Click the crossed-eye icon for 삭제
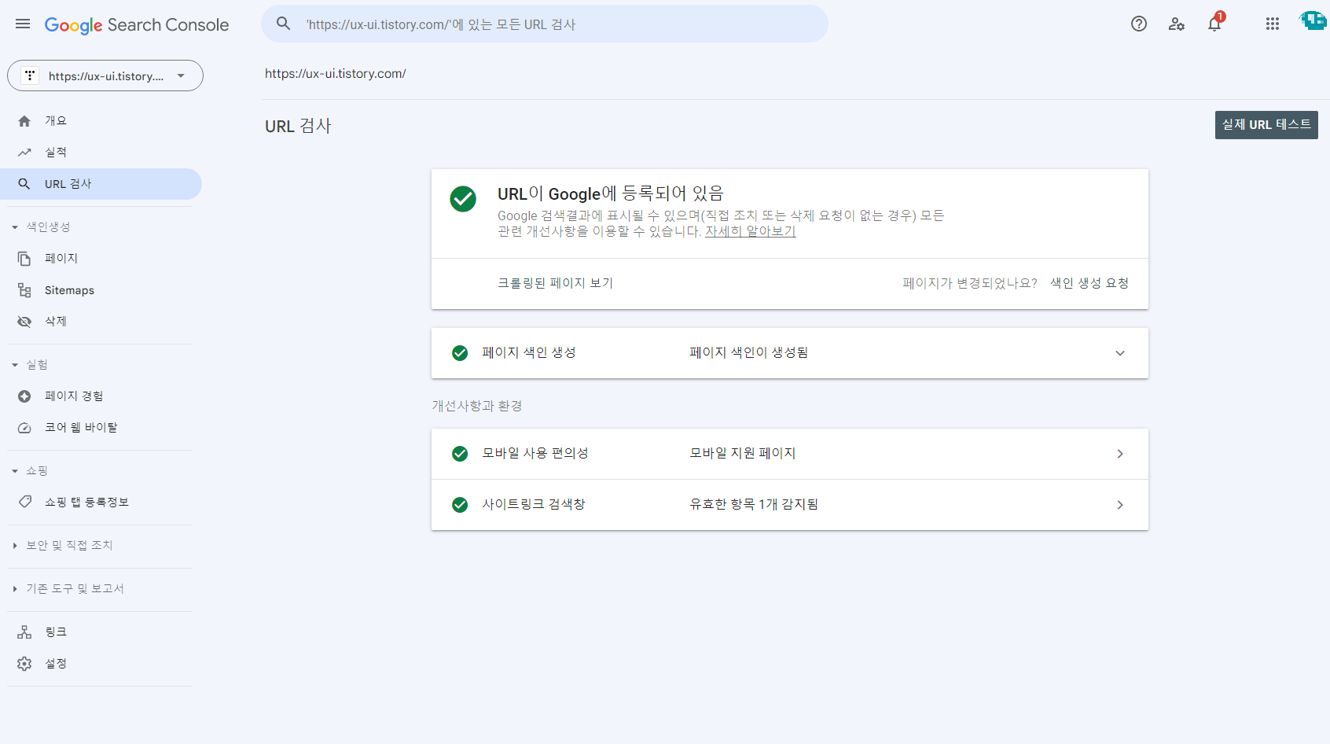 tap(24, 322)
